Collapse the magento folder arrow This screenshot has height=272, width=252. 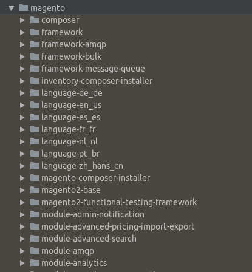[x=12, y=8]
